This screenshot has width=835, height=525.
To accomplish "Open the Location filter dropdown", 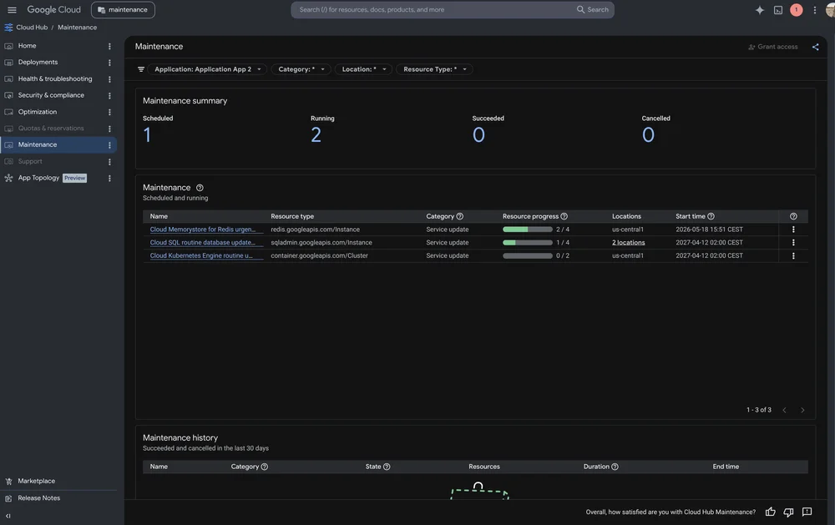I will 364,69.
